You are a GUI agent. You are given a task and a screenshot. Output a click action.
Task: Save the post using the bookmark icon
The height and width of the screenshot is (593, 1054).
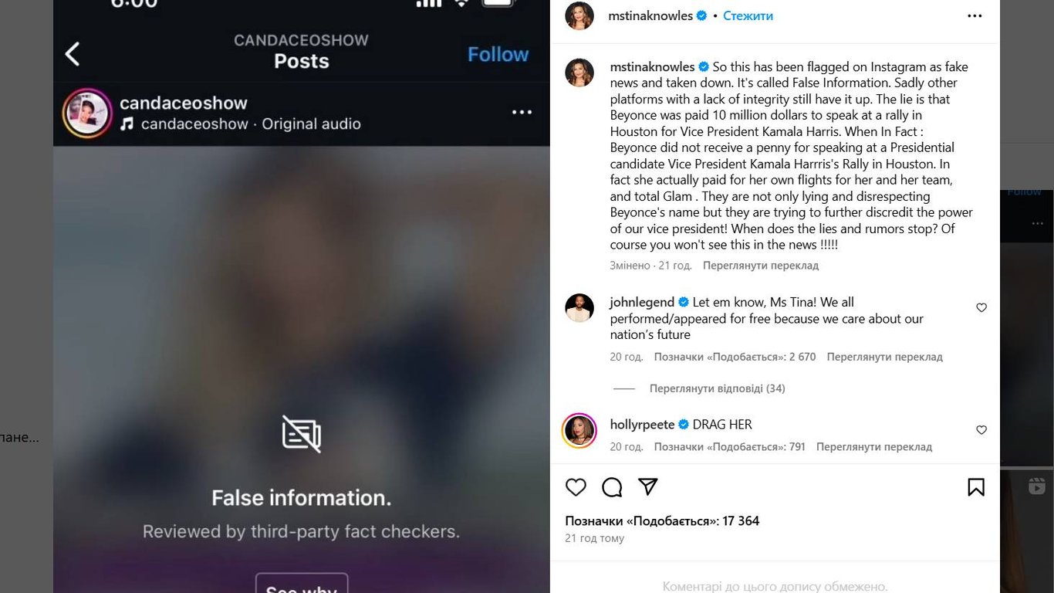[x=976, y=487]
